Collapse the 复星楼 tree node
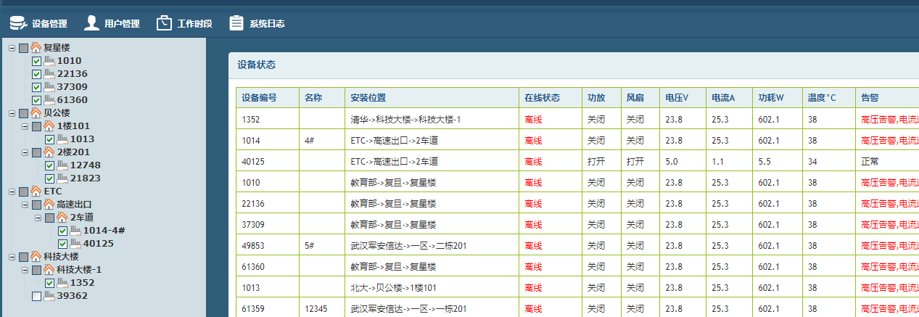The height and width of the screenshot is (317, 919). tap(12, 48)
